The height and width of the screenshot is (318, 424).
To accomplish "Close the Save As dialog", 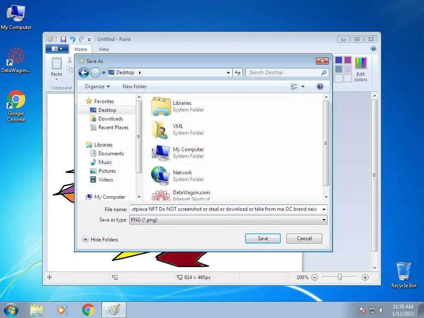I will point(322,61).
